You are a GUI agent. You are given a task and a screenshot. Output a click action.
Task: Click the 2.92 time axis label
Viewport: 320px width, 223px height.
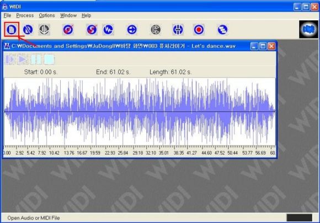tap(20, 153)
